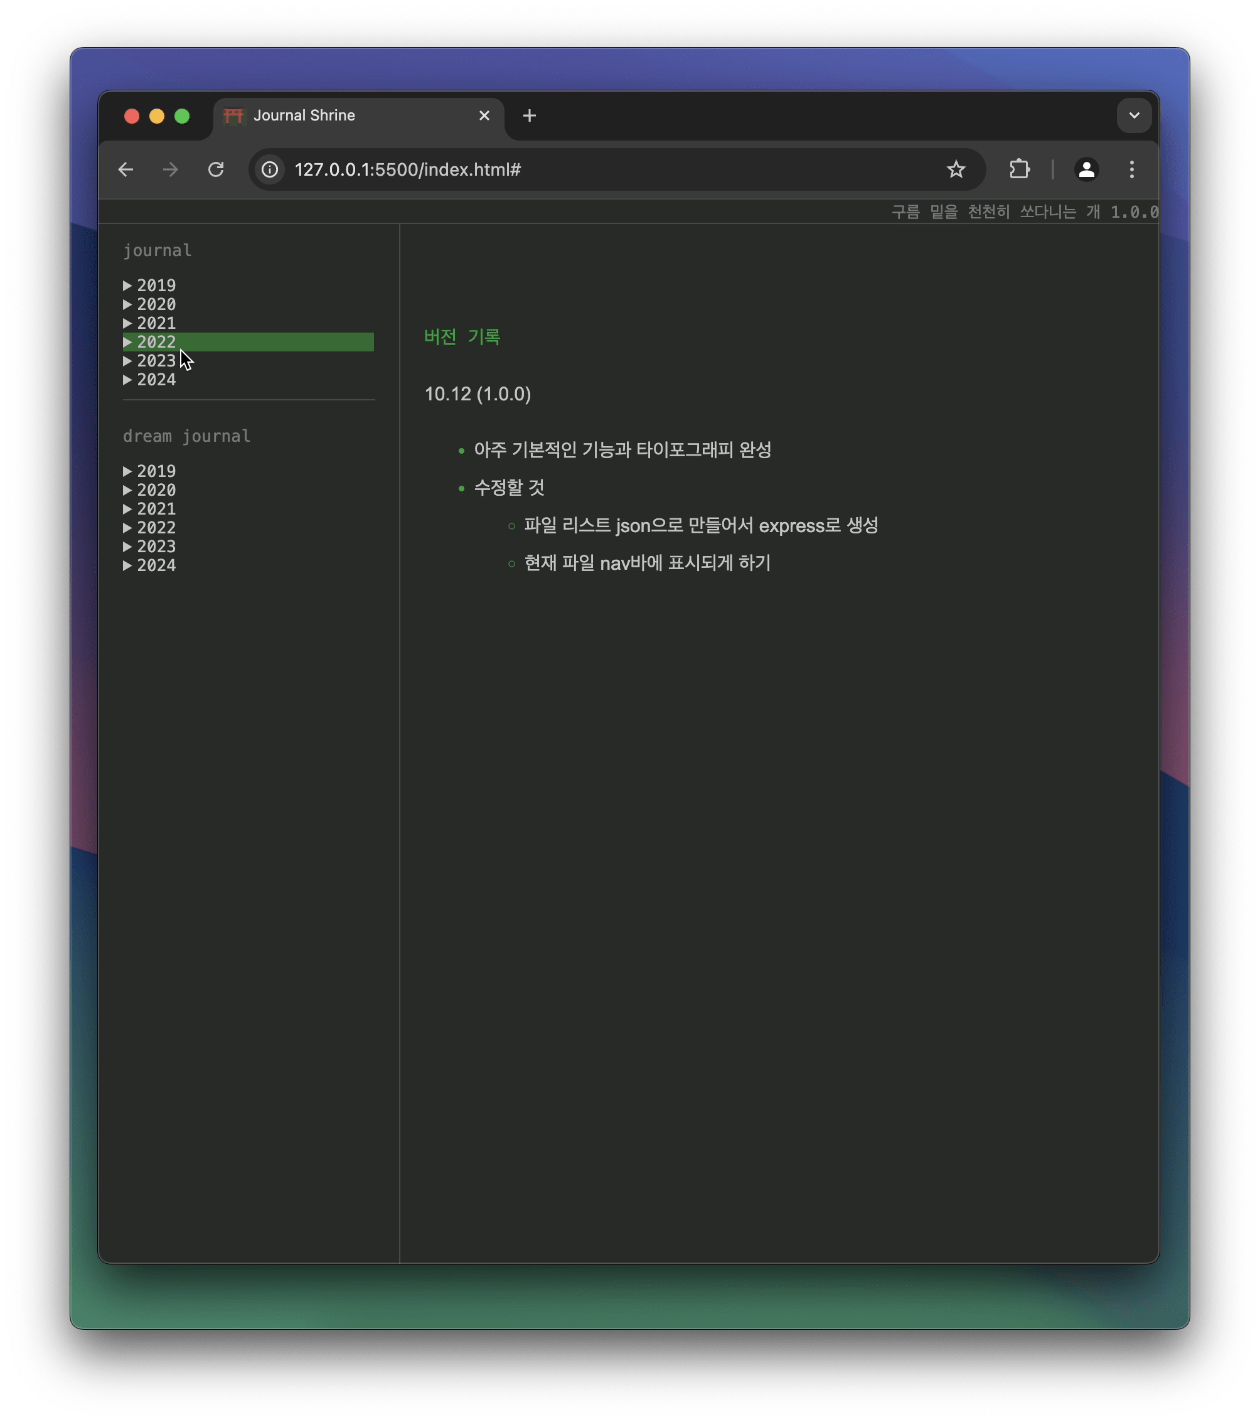The image size is (1260, 1422).
Task: Expand 2019 under dream journal
Action: point(156,472)
